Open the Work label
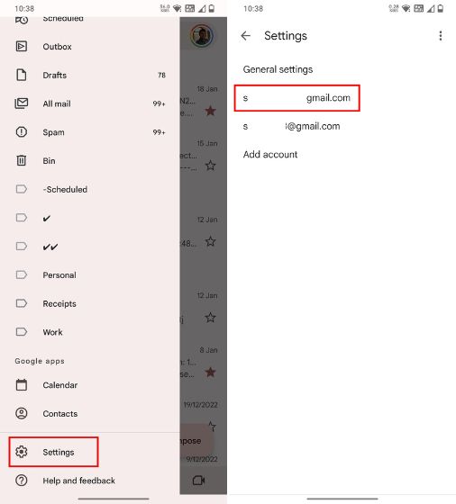Image resolution: width=456 pixels, height=504 pixels. tap(90, 332)
